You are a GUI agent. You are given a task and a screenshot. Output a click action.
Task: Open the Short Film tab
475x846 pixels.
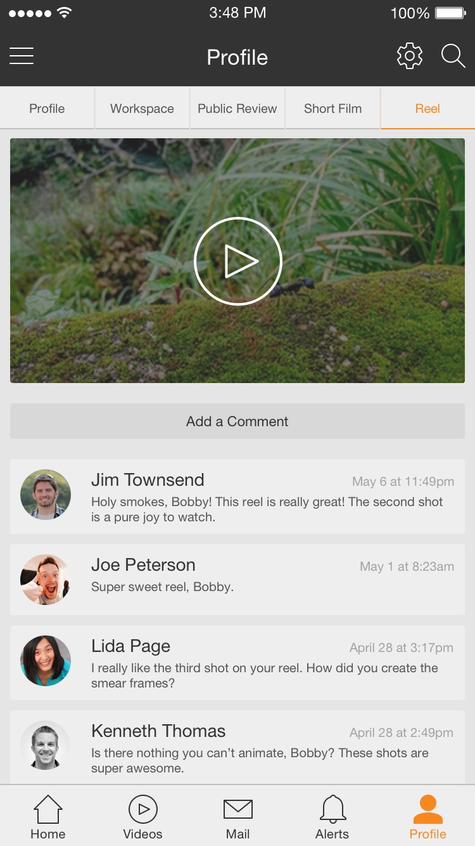[x=332, y=108]
